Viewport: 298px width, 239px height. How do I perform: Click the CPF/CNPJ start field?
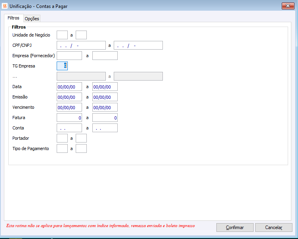(81, 45)
